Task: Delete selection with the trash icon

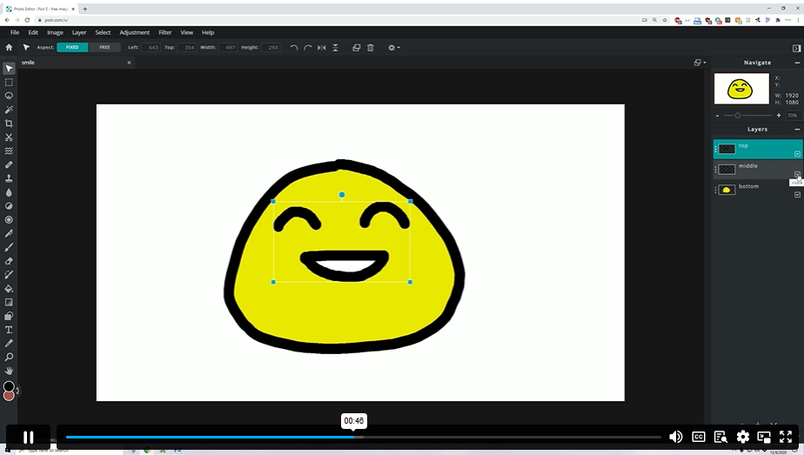Action: click(x=370, y=47)
